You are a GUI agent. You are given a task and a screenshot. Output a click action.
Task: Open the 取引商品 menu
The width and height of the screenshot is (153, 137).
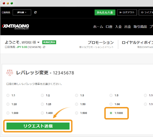(x=140, y=27)
